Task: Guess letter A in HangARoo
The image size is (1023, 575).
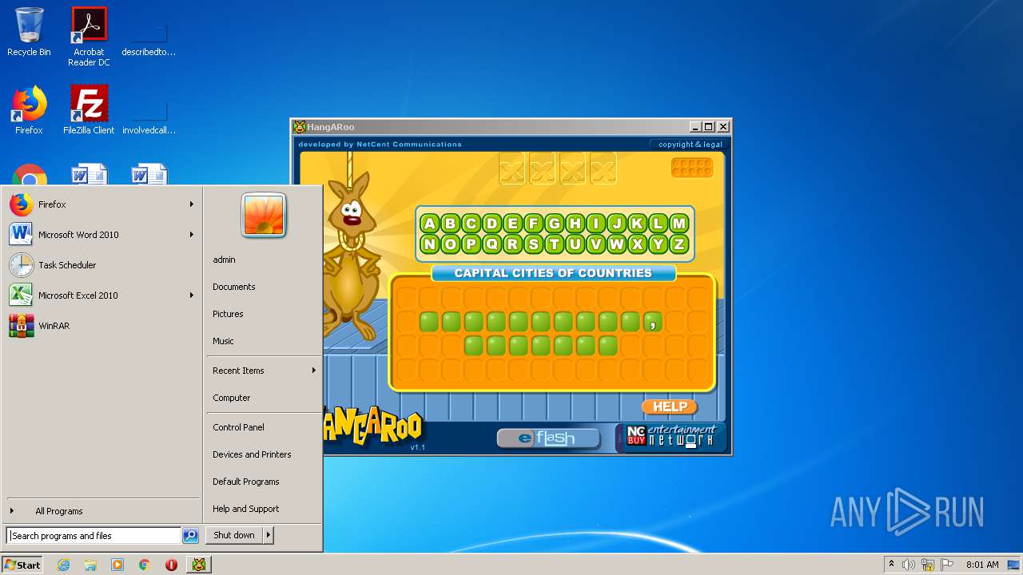Action: point(429,224)
